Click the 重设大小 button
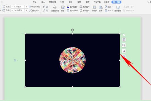This screenshot has height=101, width=151. click(34, 10)
